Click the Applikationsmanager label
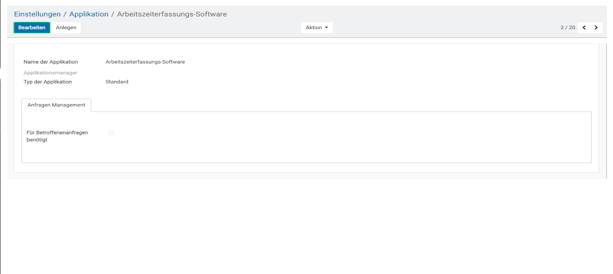This screenshot has height=274, width=613. (51, 73)
